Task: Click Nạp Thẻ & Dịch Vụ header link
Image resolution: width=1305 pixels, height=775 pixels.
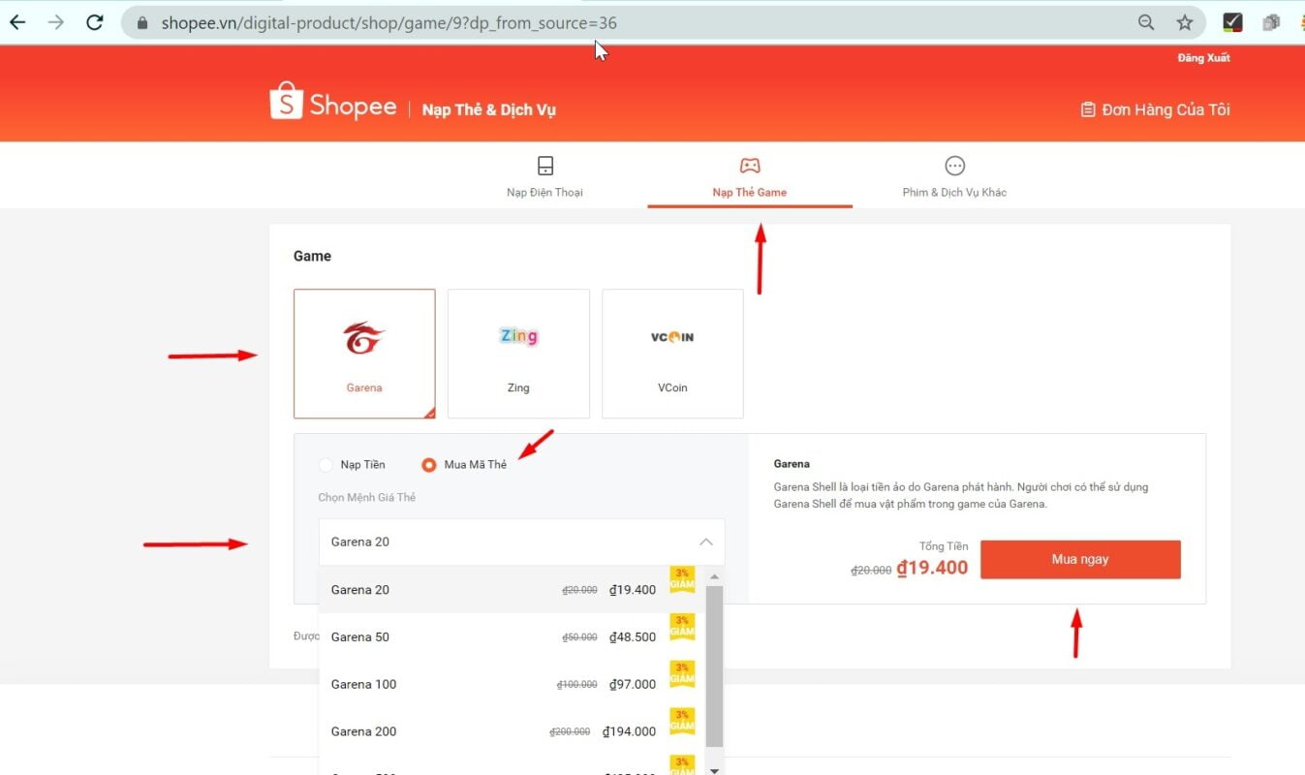Action: [x=489, y=109]
